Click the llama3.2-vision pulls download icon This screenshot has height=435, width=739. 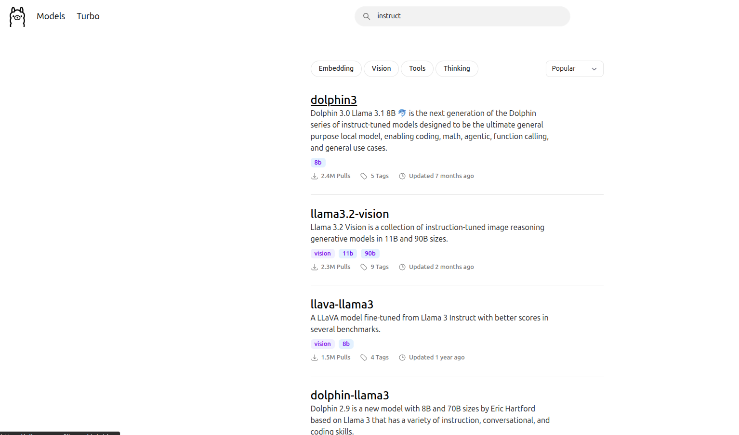(x=315, y=267)
